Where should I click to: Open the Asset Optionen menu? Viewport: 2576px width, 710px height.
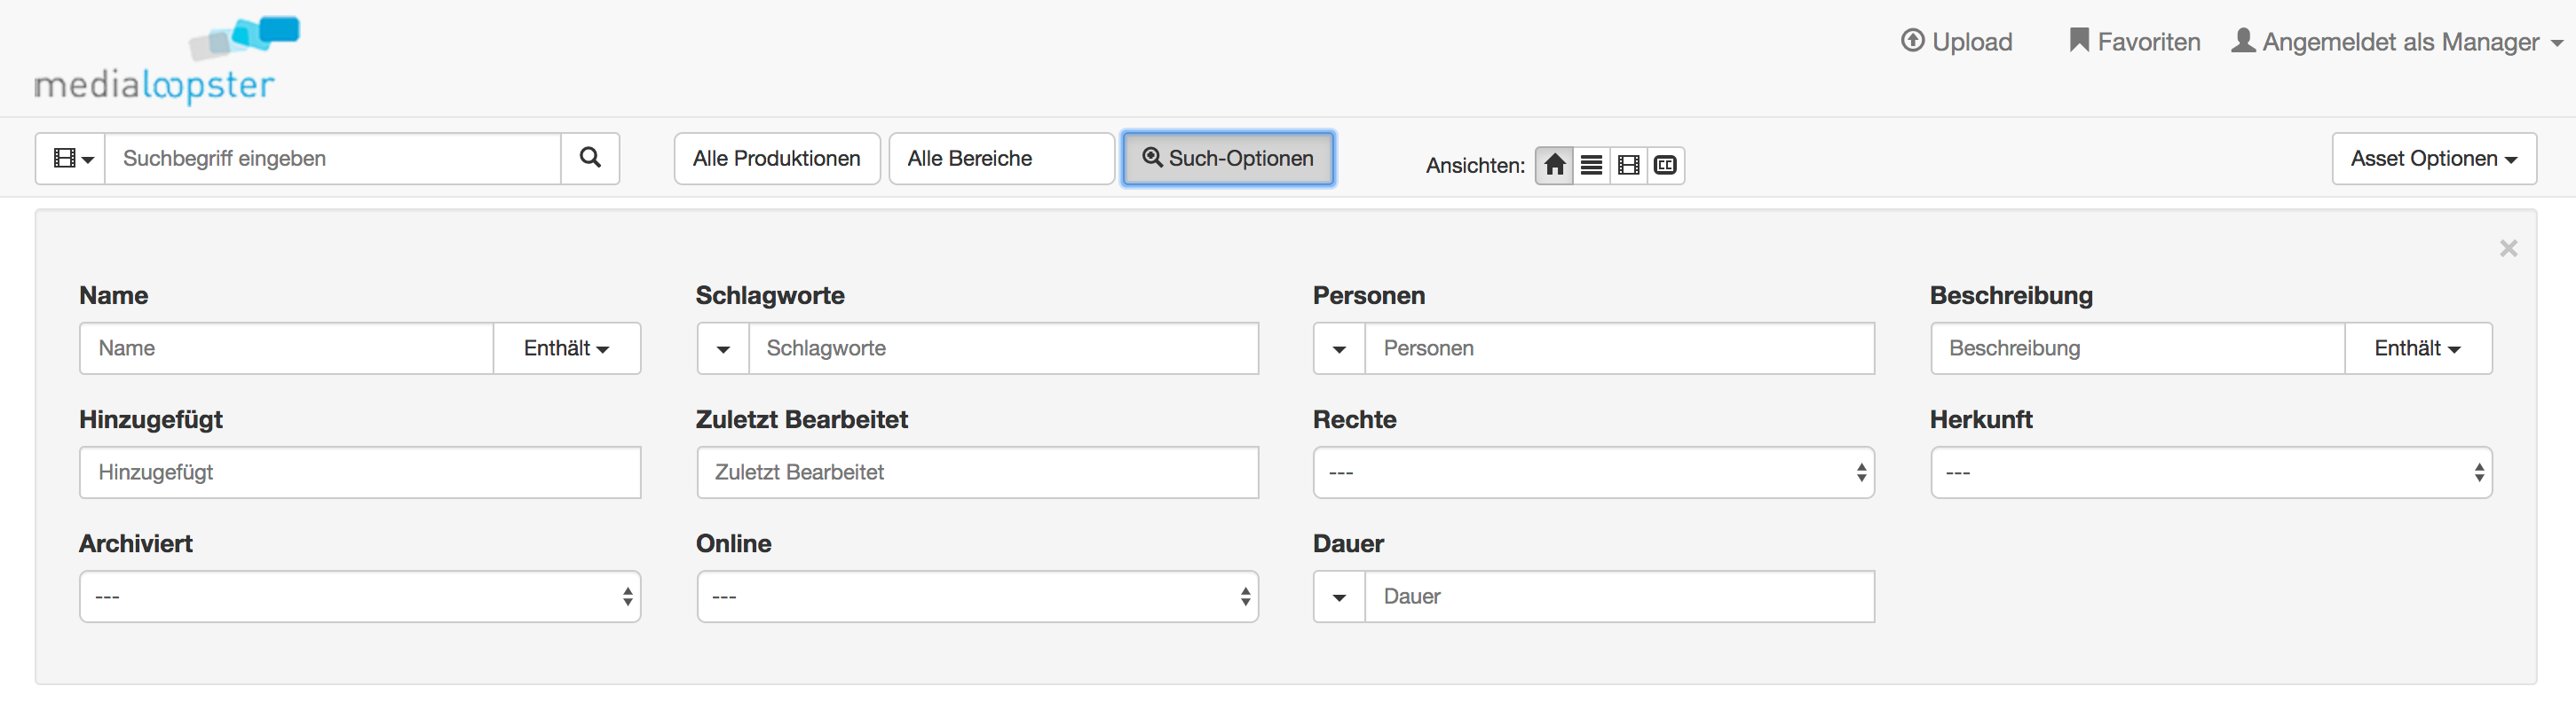pyautogui.click(x=2433, y=158)
